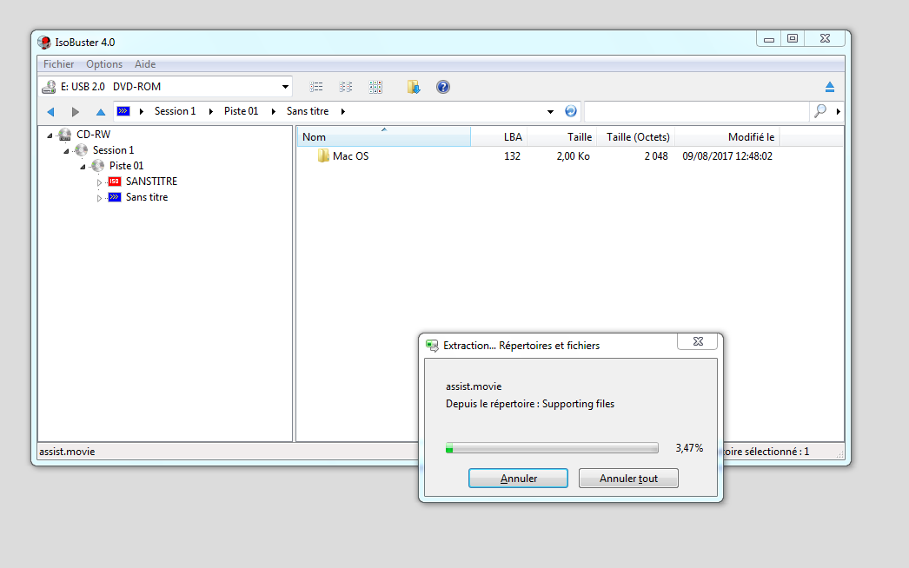Sort by the Taille (Octets) column header
Screen dimensions: 909x568
[636, 136]
